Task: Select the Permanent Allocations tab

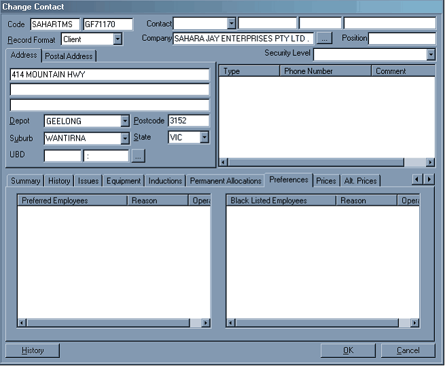Action: tap(226, 181)
